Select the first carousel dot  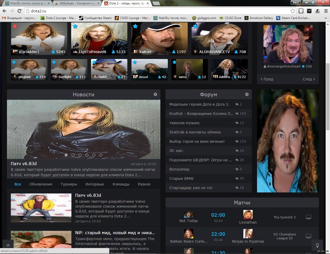coord(66,155)
